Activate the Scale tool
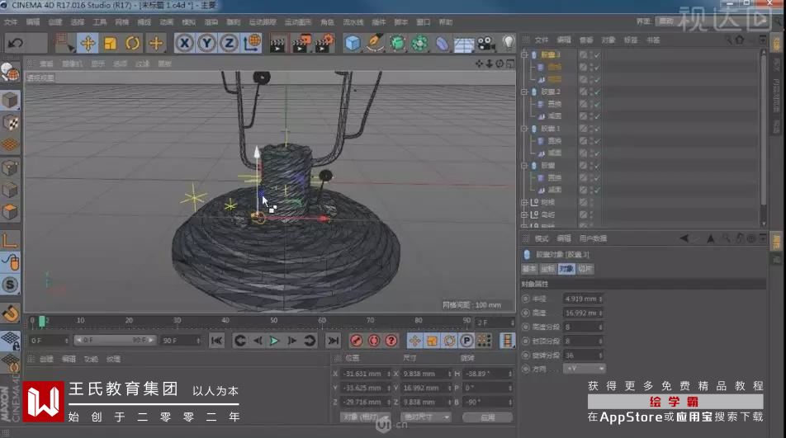786x438 pixels. coord(111,43)
